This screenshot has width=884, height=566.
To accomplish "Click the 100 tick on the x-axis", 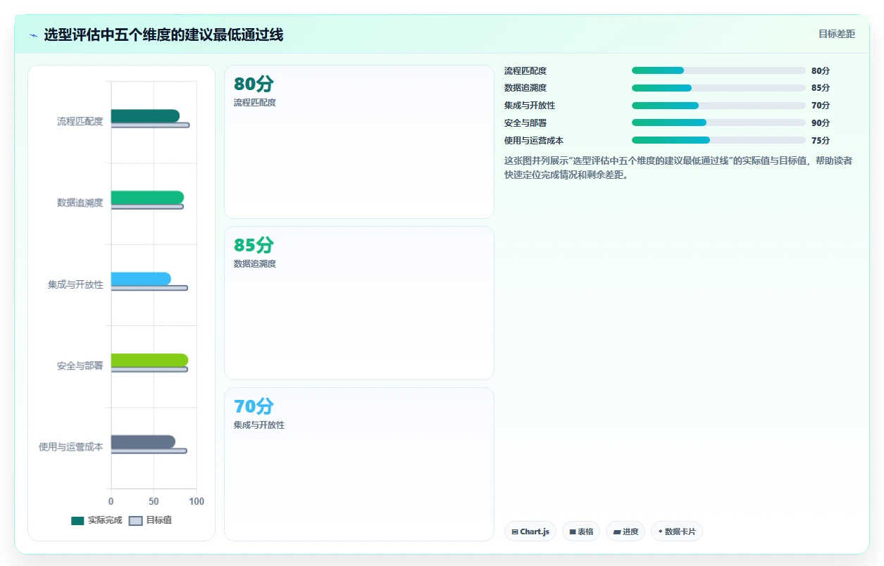I will pos(197,501).
